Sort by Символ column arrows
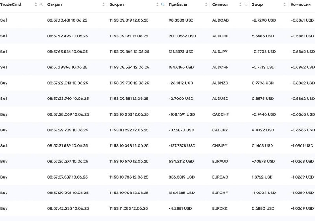 [x=241, y=4]
